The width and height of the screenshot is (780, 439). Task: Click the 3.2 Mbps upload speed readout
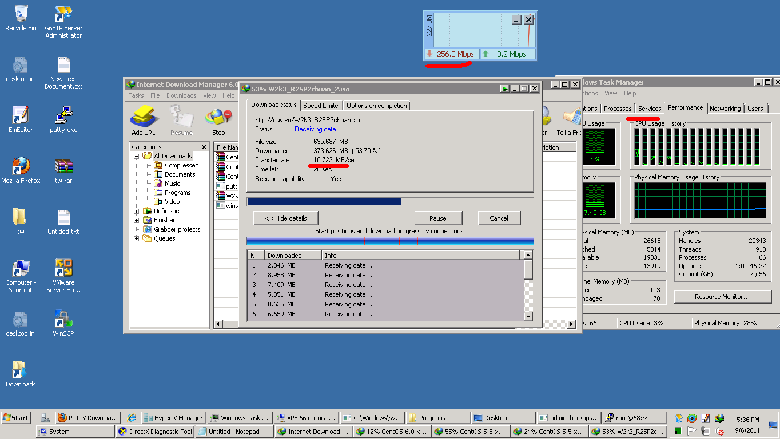tap(507, 54)
